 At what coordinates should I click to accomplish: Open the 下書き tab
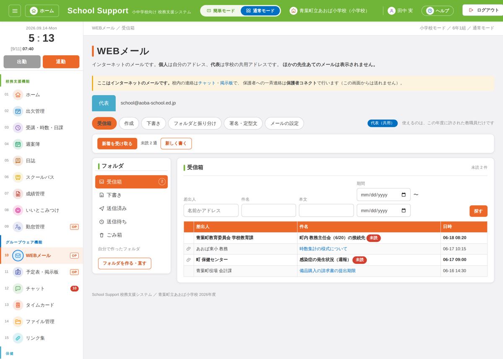coord(153,124)
